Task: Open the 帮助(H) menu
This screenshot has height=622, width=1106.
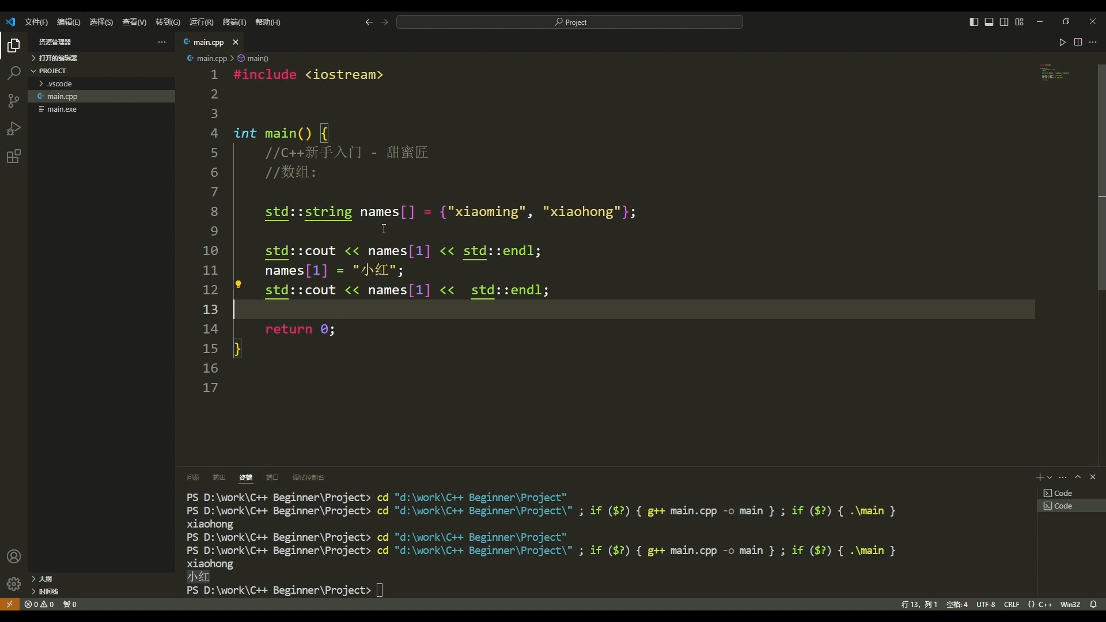Action: pyautogui.click(x=267, y=22)
